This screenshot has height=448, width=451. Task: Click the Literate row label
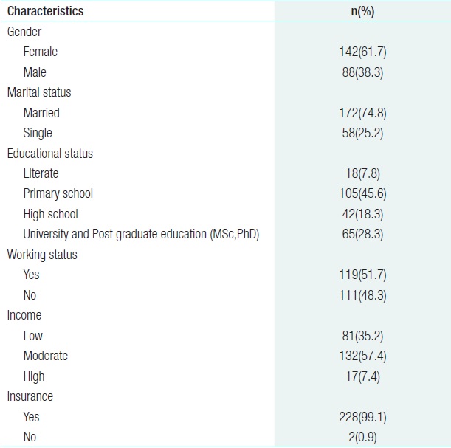(x=41, y=173)
